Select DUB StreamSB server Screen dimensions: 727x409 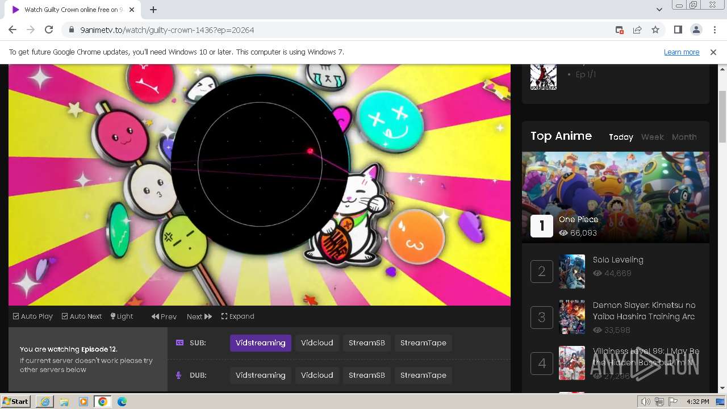click(x=367, y=375)
